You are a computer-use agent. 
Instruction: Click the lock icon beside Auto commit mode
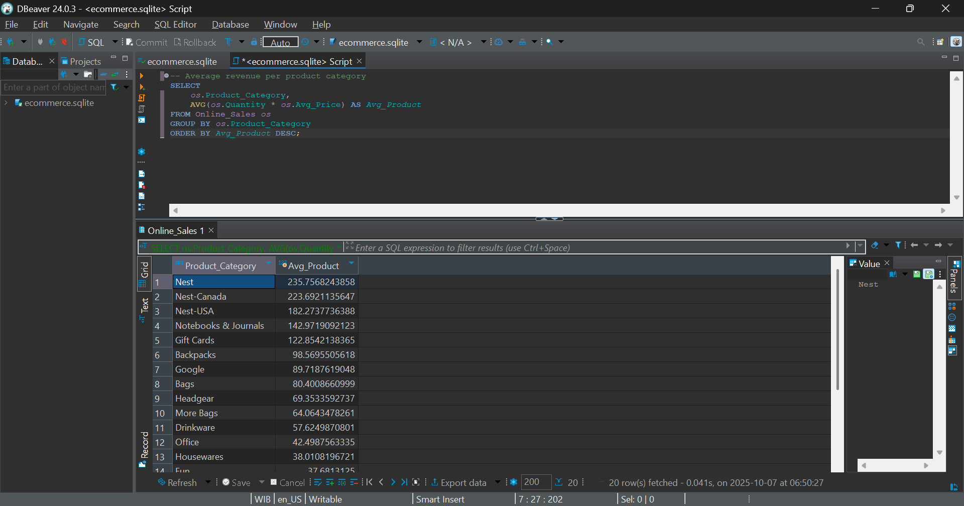(x=254, y=42)
